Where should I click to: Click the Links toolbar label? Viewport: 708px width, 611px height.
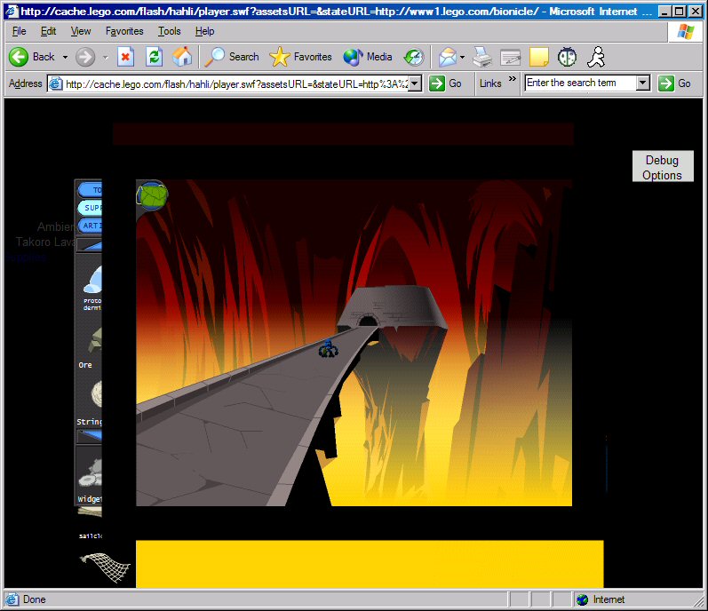tap(490, 83)
